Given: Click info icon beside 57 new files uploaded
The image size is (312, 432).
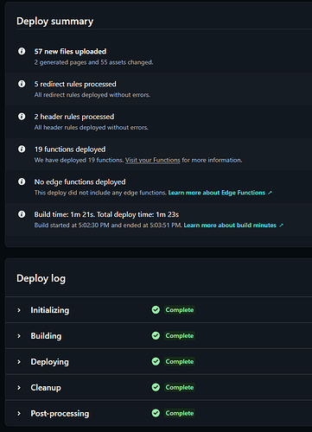Looking at the screenshot, I should 22,51.
